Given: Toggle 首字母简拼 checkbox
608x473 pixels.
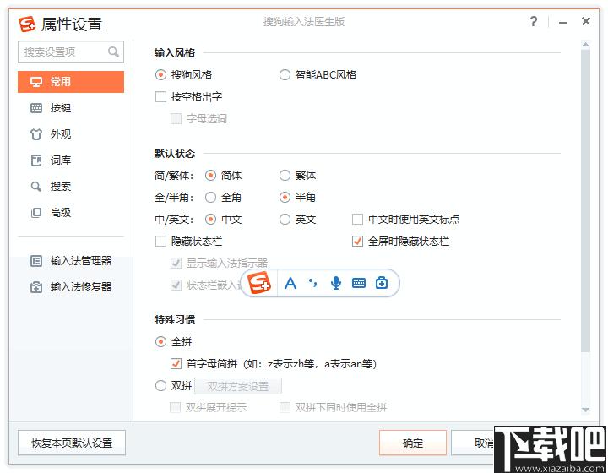Looking at the screenshot, I should [x=176, y=364].
